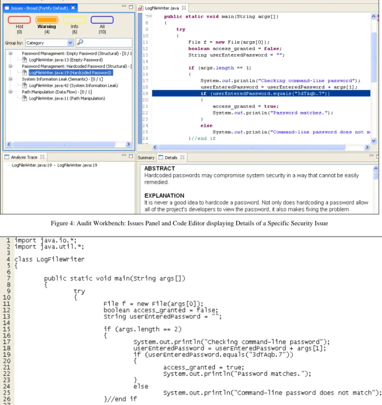Open the Group by Category dropdown
382x405 pixels.
pyautogui.click(x=50, y=43)
